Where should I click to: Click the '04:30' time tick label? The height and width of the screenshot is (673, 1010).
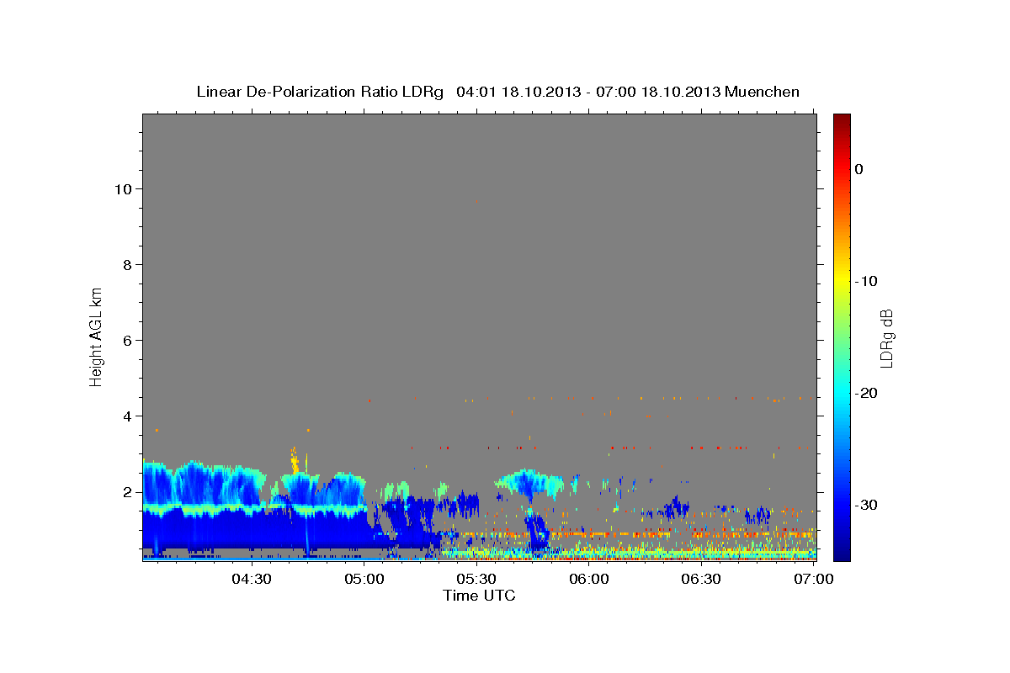point(252,579)
